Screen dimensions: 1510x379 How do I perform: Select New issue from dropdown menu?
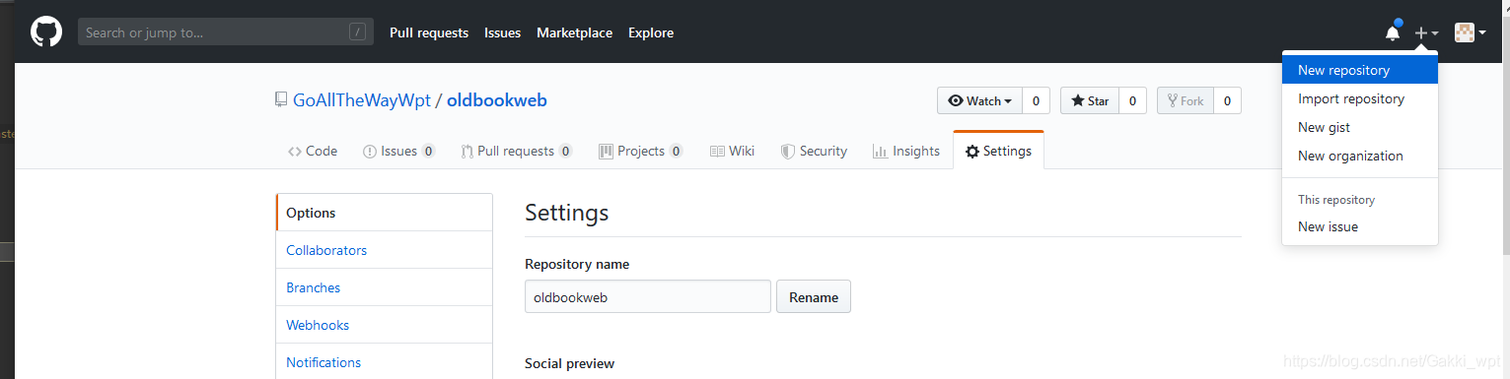tap(1360, 226)
